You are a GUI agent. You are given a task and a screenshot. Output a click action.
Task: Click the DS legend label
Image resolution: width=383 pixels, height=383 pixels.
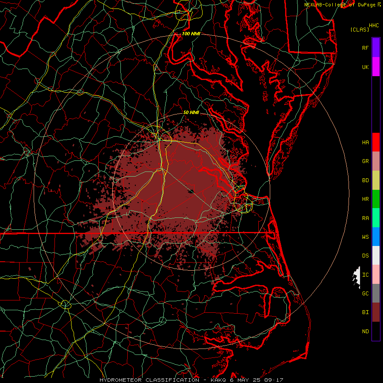pos(365,255)
